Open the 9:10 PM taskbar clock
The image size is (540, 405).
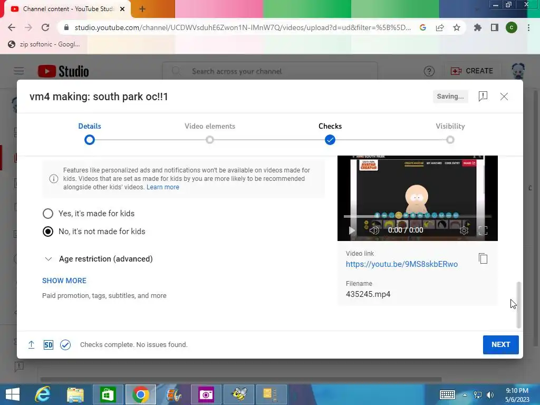coord(517,394)
